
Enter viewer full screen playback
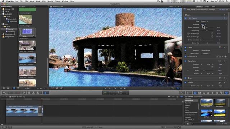point(172,88)
